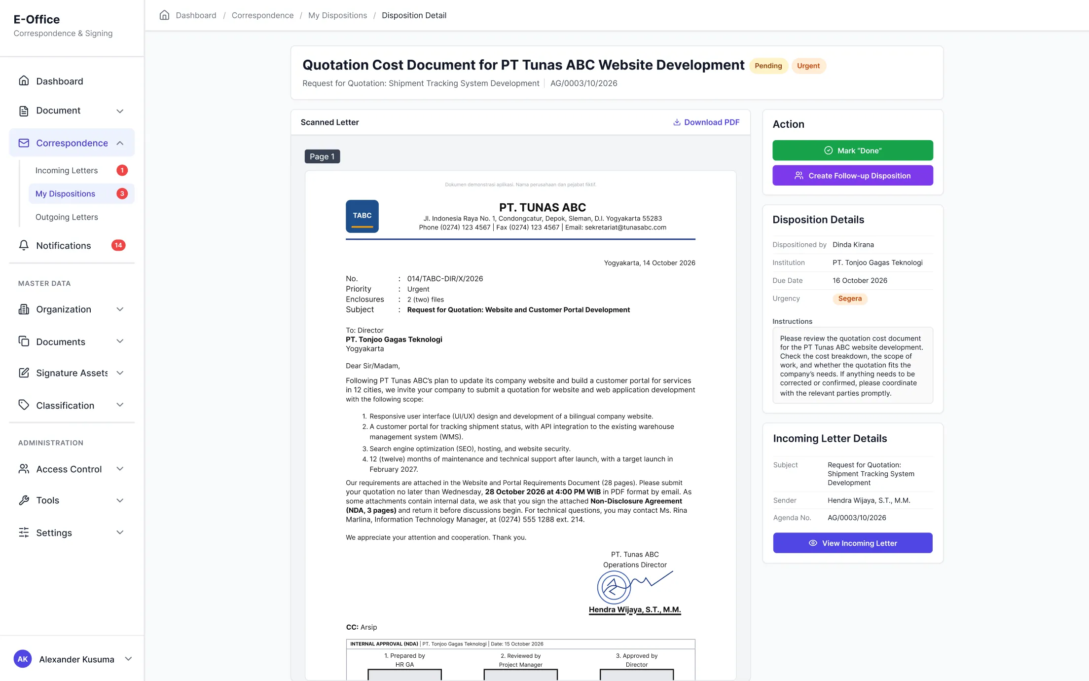Click the download icon beside Download PDF
Viewport: 1089px width, 681px height.
click(677, 122)
